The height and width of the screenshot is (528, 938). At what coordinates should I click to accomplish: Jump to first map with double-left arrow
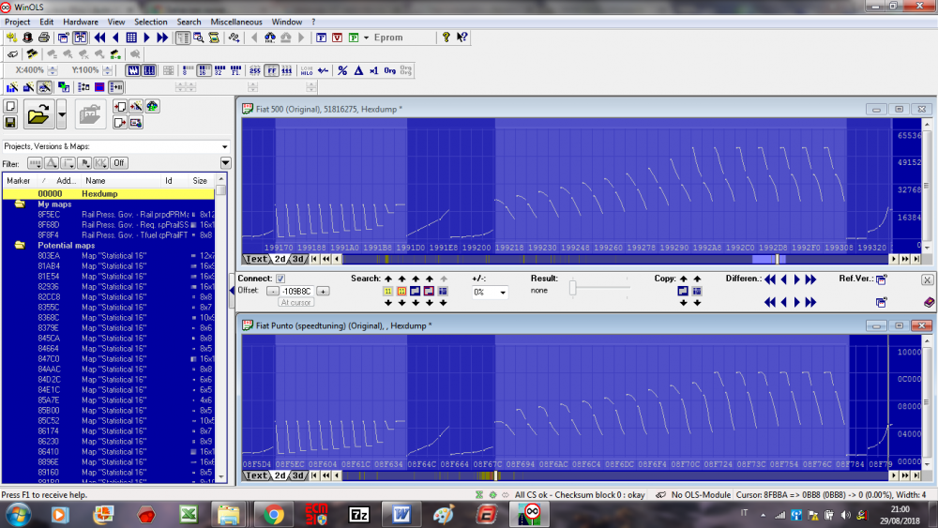pyautogui.click(x=100, y=38)
